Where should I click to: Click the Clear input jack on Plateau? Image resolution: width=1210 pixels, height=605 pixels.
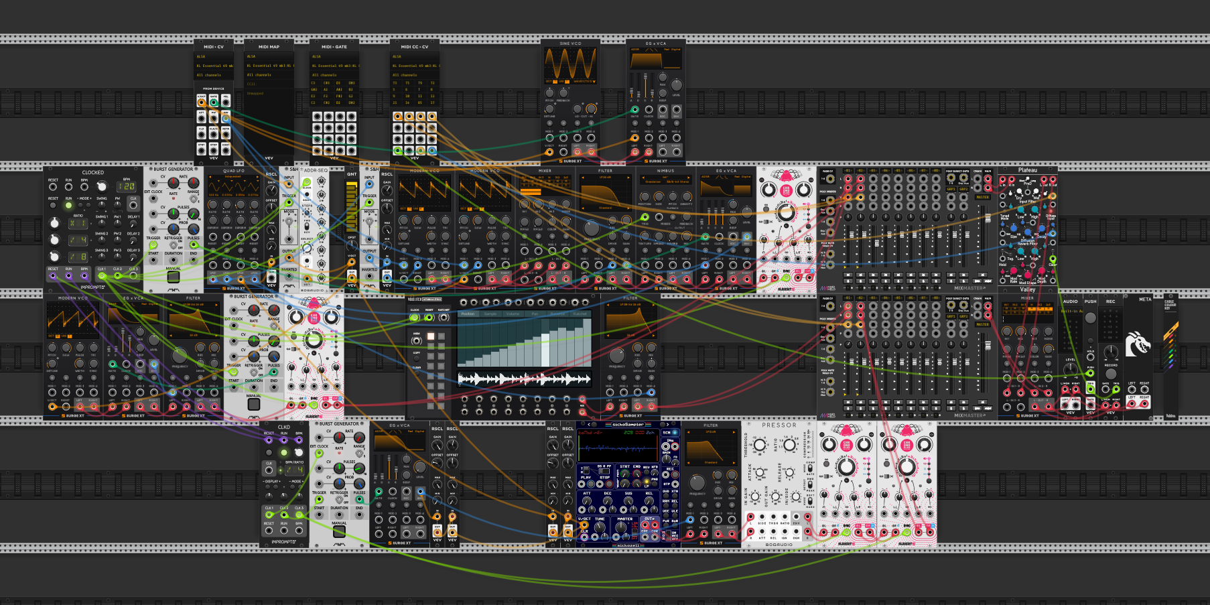pos(1052,259)
